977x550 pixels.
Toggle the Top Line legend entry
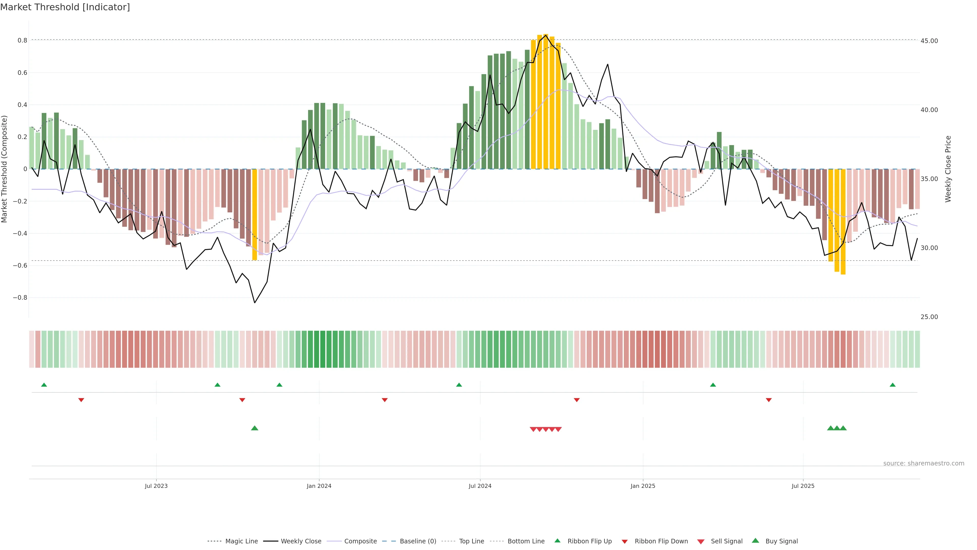click(x=471, y=541)
